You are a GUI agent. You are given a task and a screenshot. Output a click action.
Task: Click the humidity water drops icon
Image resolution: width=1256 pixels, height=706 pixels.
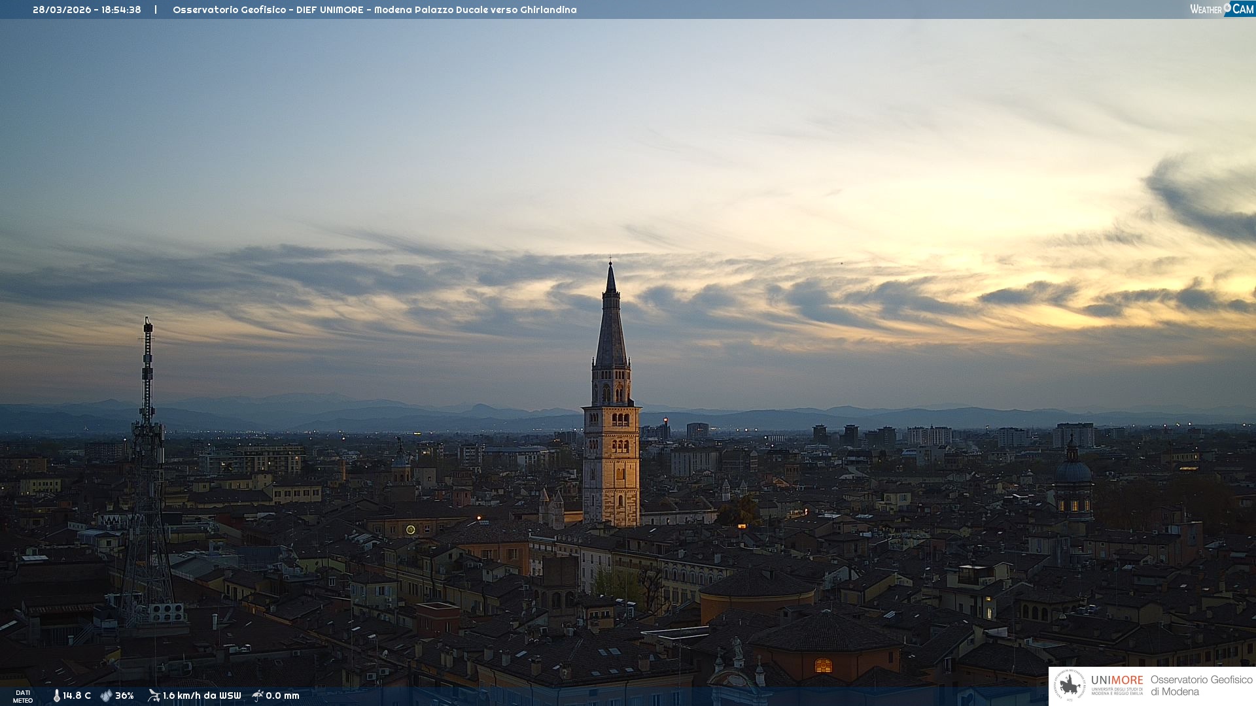tap(106, 696)
